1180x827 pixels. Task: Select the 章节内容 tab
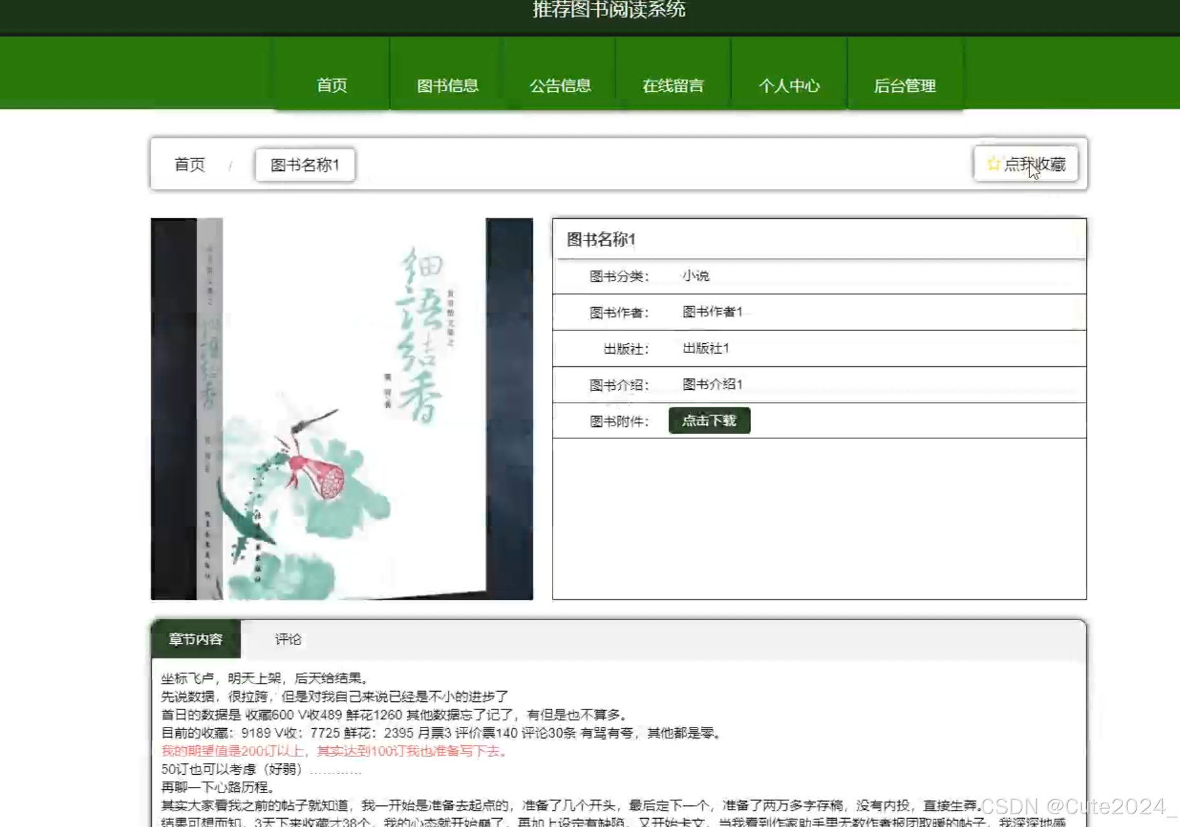pos(195,639)
